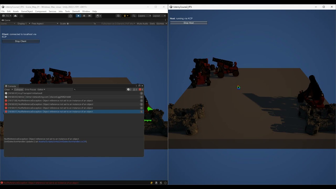The image size is (336, 189).
Task: Click the Unity logo in editor title bar
Action: coord(3,7)
